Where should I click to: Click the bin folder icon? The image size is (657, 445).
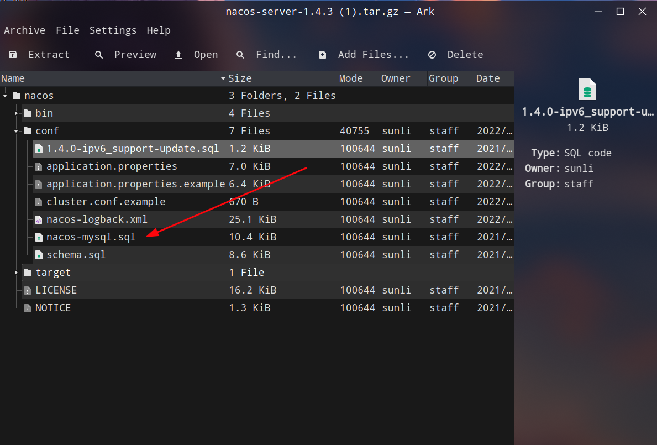click(28, 113)
